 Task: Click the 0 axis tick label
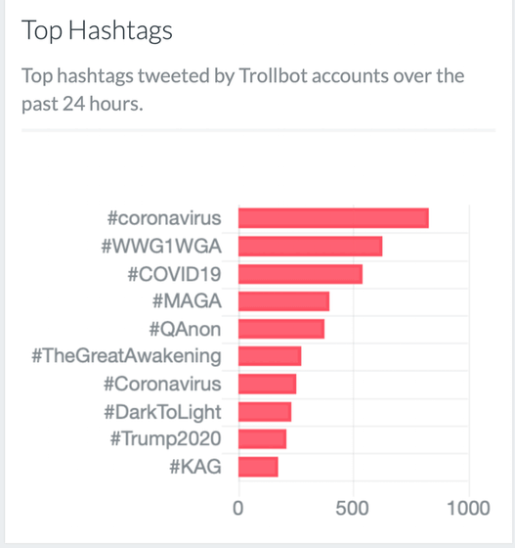click(x=238, y=509)
